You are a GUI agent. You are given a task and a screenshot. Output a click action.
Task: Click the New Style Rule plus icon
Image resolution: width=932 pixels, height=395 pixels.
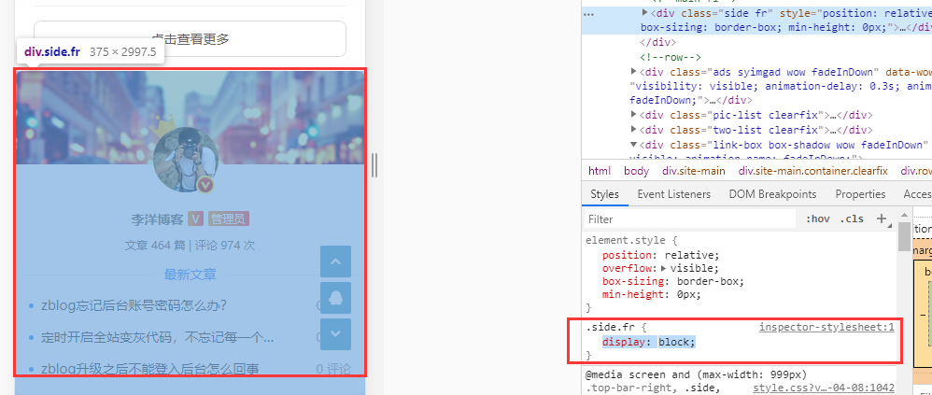tap(881, 219)
